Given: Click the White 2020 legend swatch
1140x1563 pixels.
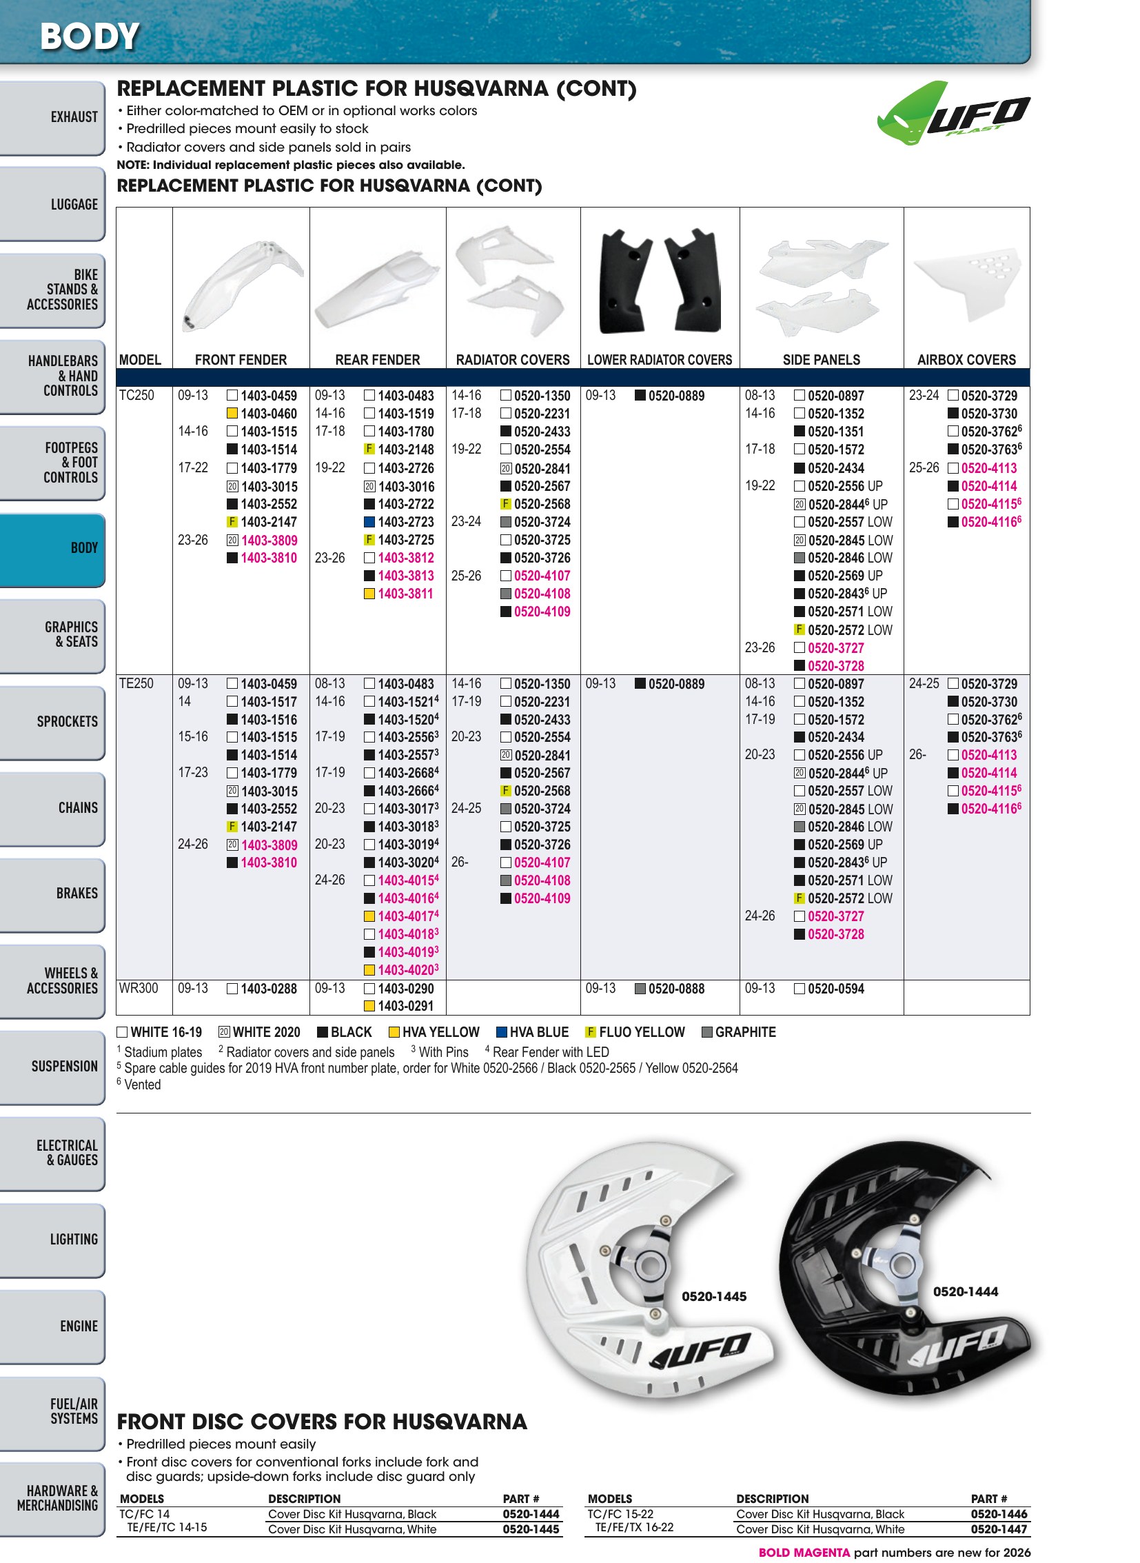Looking at the screenshot, I should [224, 1033].
